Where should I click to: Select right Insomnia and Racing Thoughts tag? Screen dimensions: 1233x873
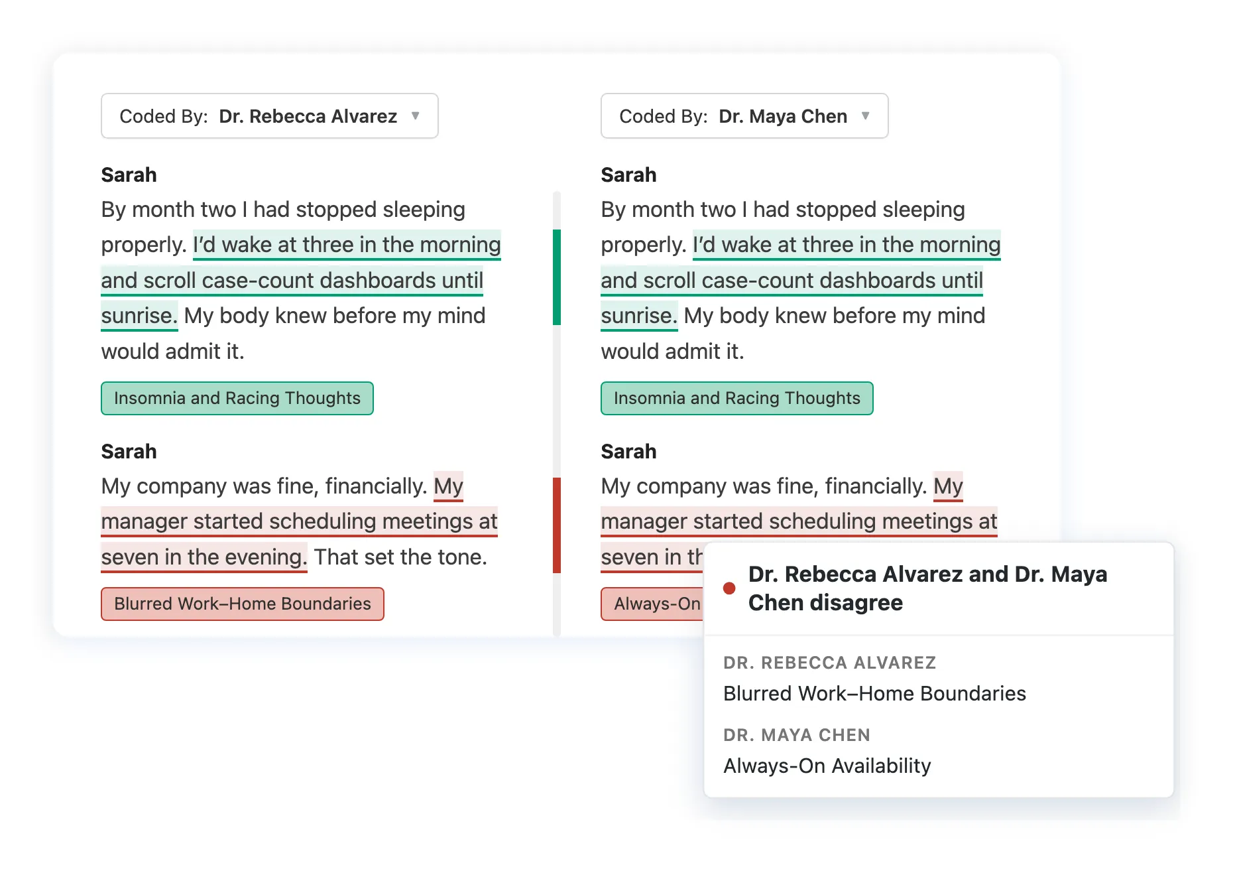click(736, 399)
